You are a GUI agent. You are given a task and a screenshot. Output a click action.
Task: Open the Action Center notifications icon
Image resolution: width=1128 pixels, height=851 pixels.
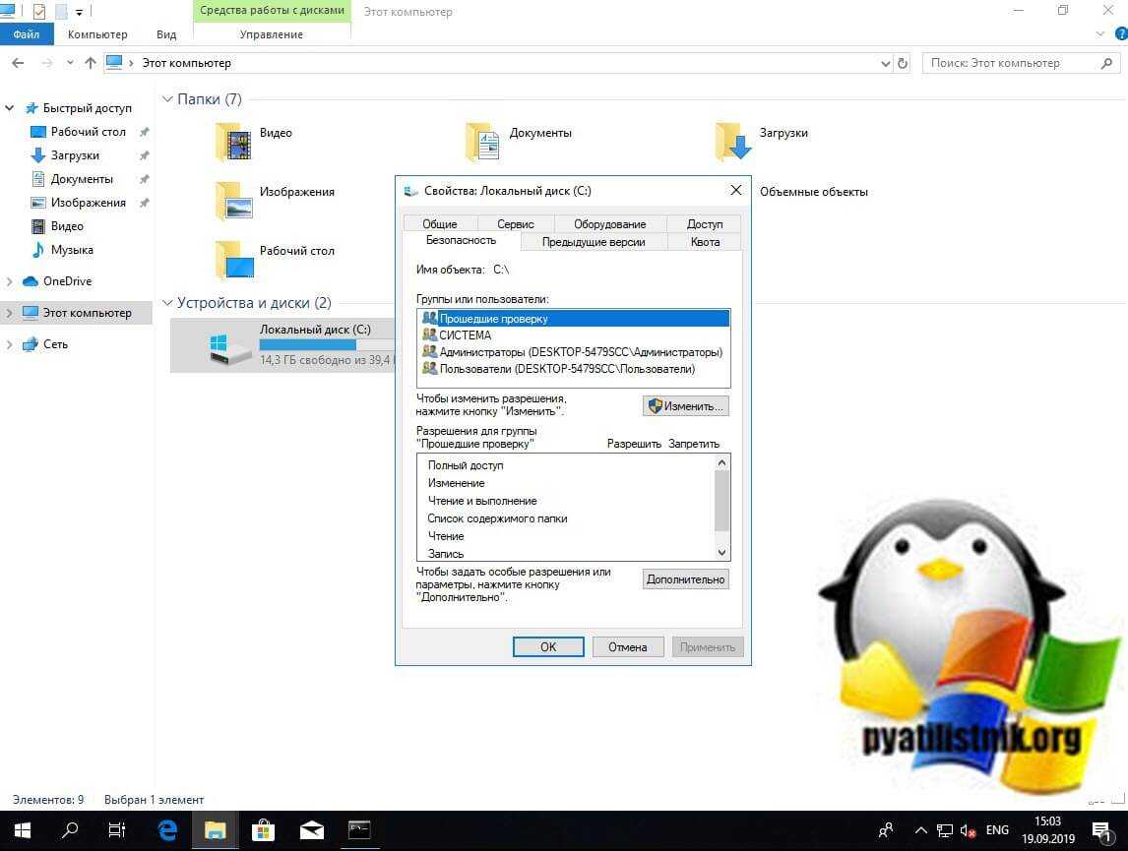(x=1100, y=831)
